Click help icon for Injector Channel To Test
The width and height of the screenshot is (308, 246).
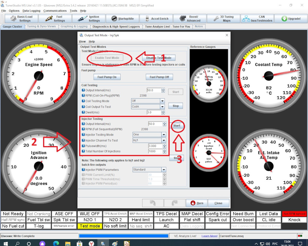point(83,141)
